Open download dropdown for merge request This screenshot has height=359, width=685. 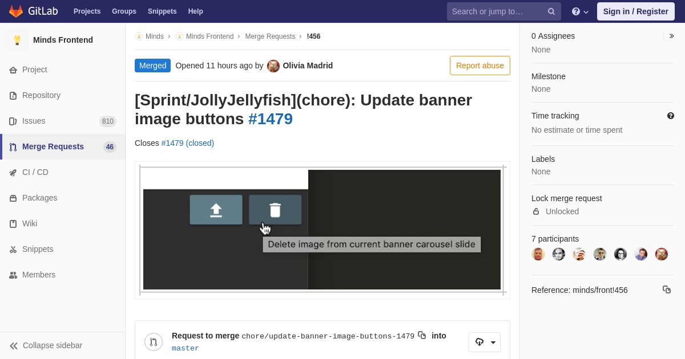(x=485, y=342)
